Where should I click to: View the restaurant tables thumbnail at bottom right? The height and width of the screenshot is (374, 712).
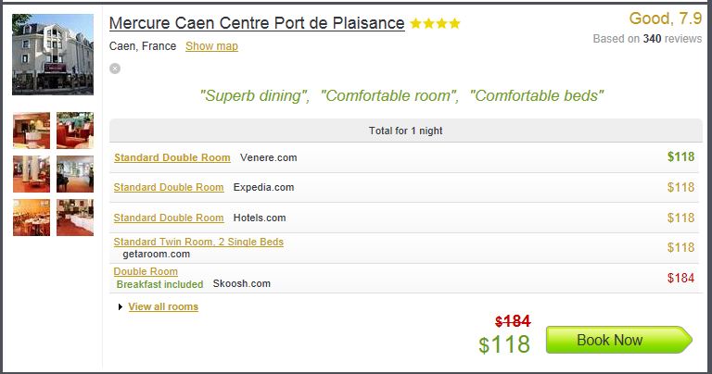pos(75,218)
